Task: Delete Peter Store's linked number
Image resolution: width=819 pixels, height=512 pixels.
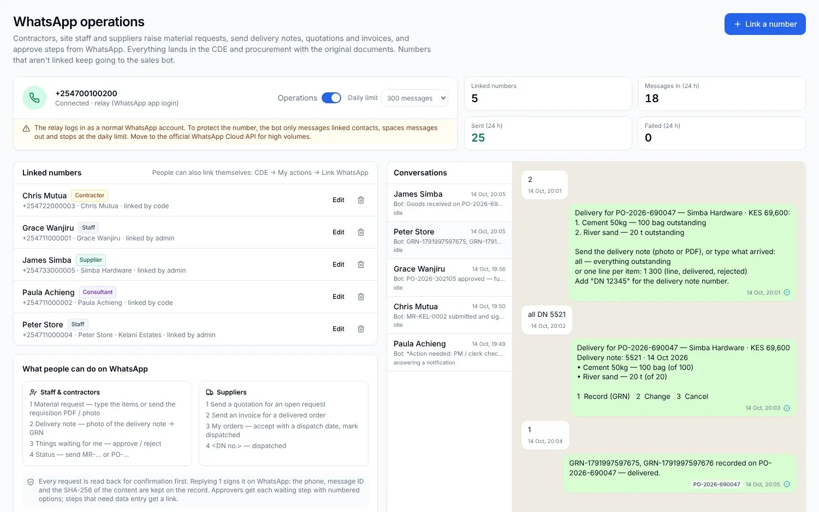Action: click(361, 329)
